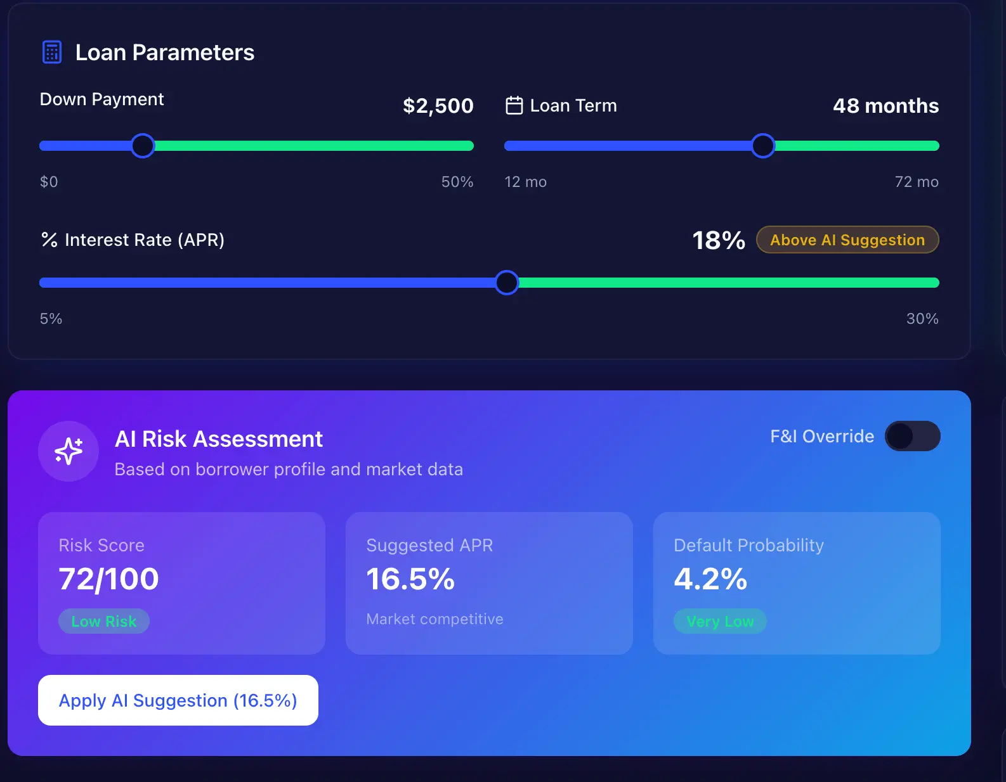Click the Down Payment slider handle

143,146
